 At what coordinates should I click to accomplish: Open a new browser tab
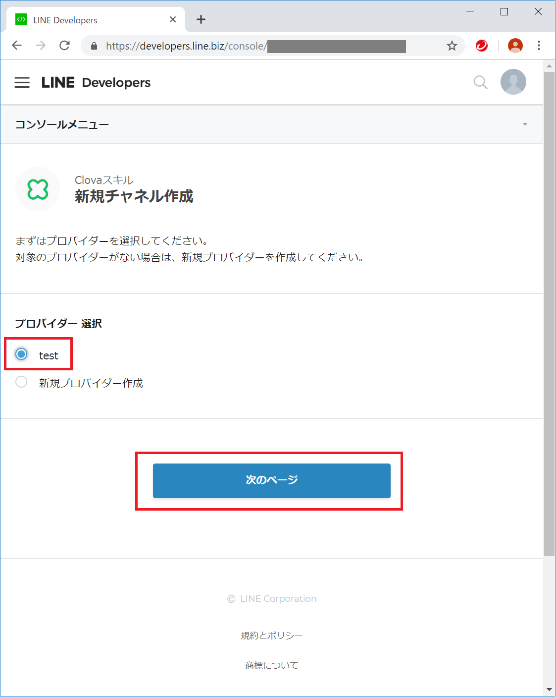(x=201, y=20)
